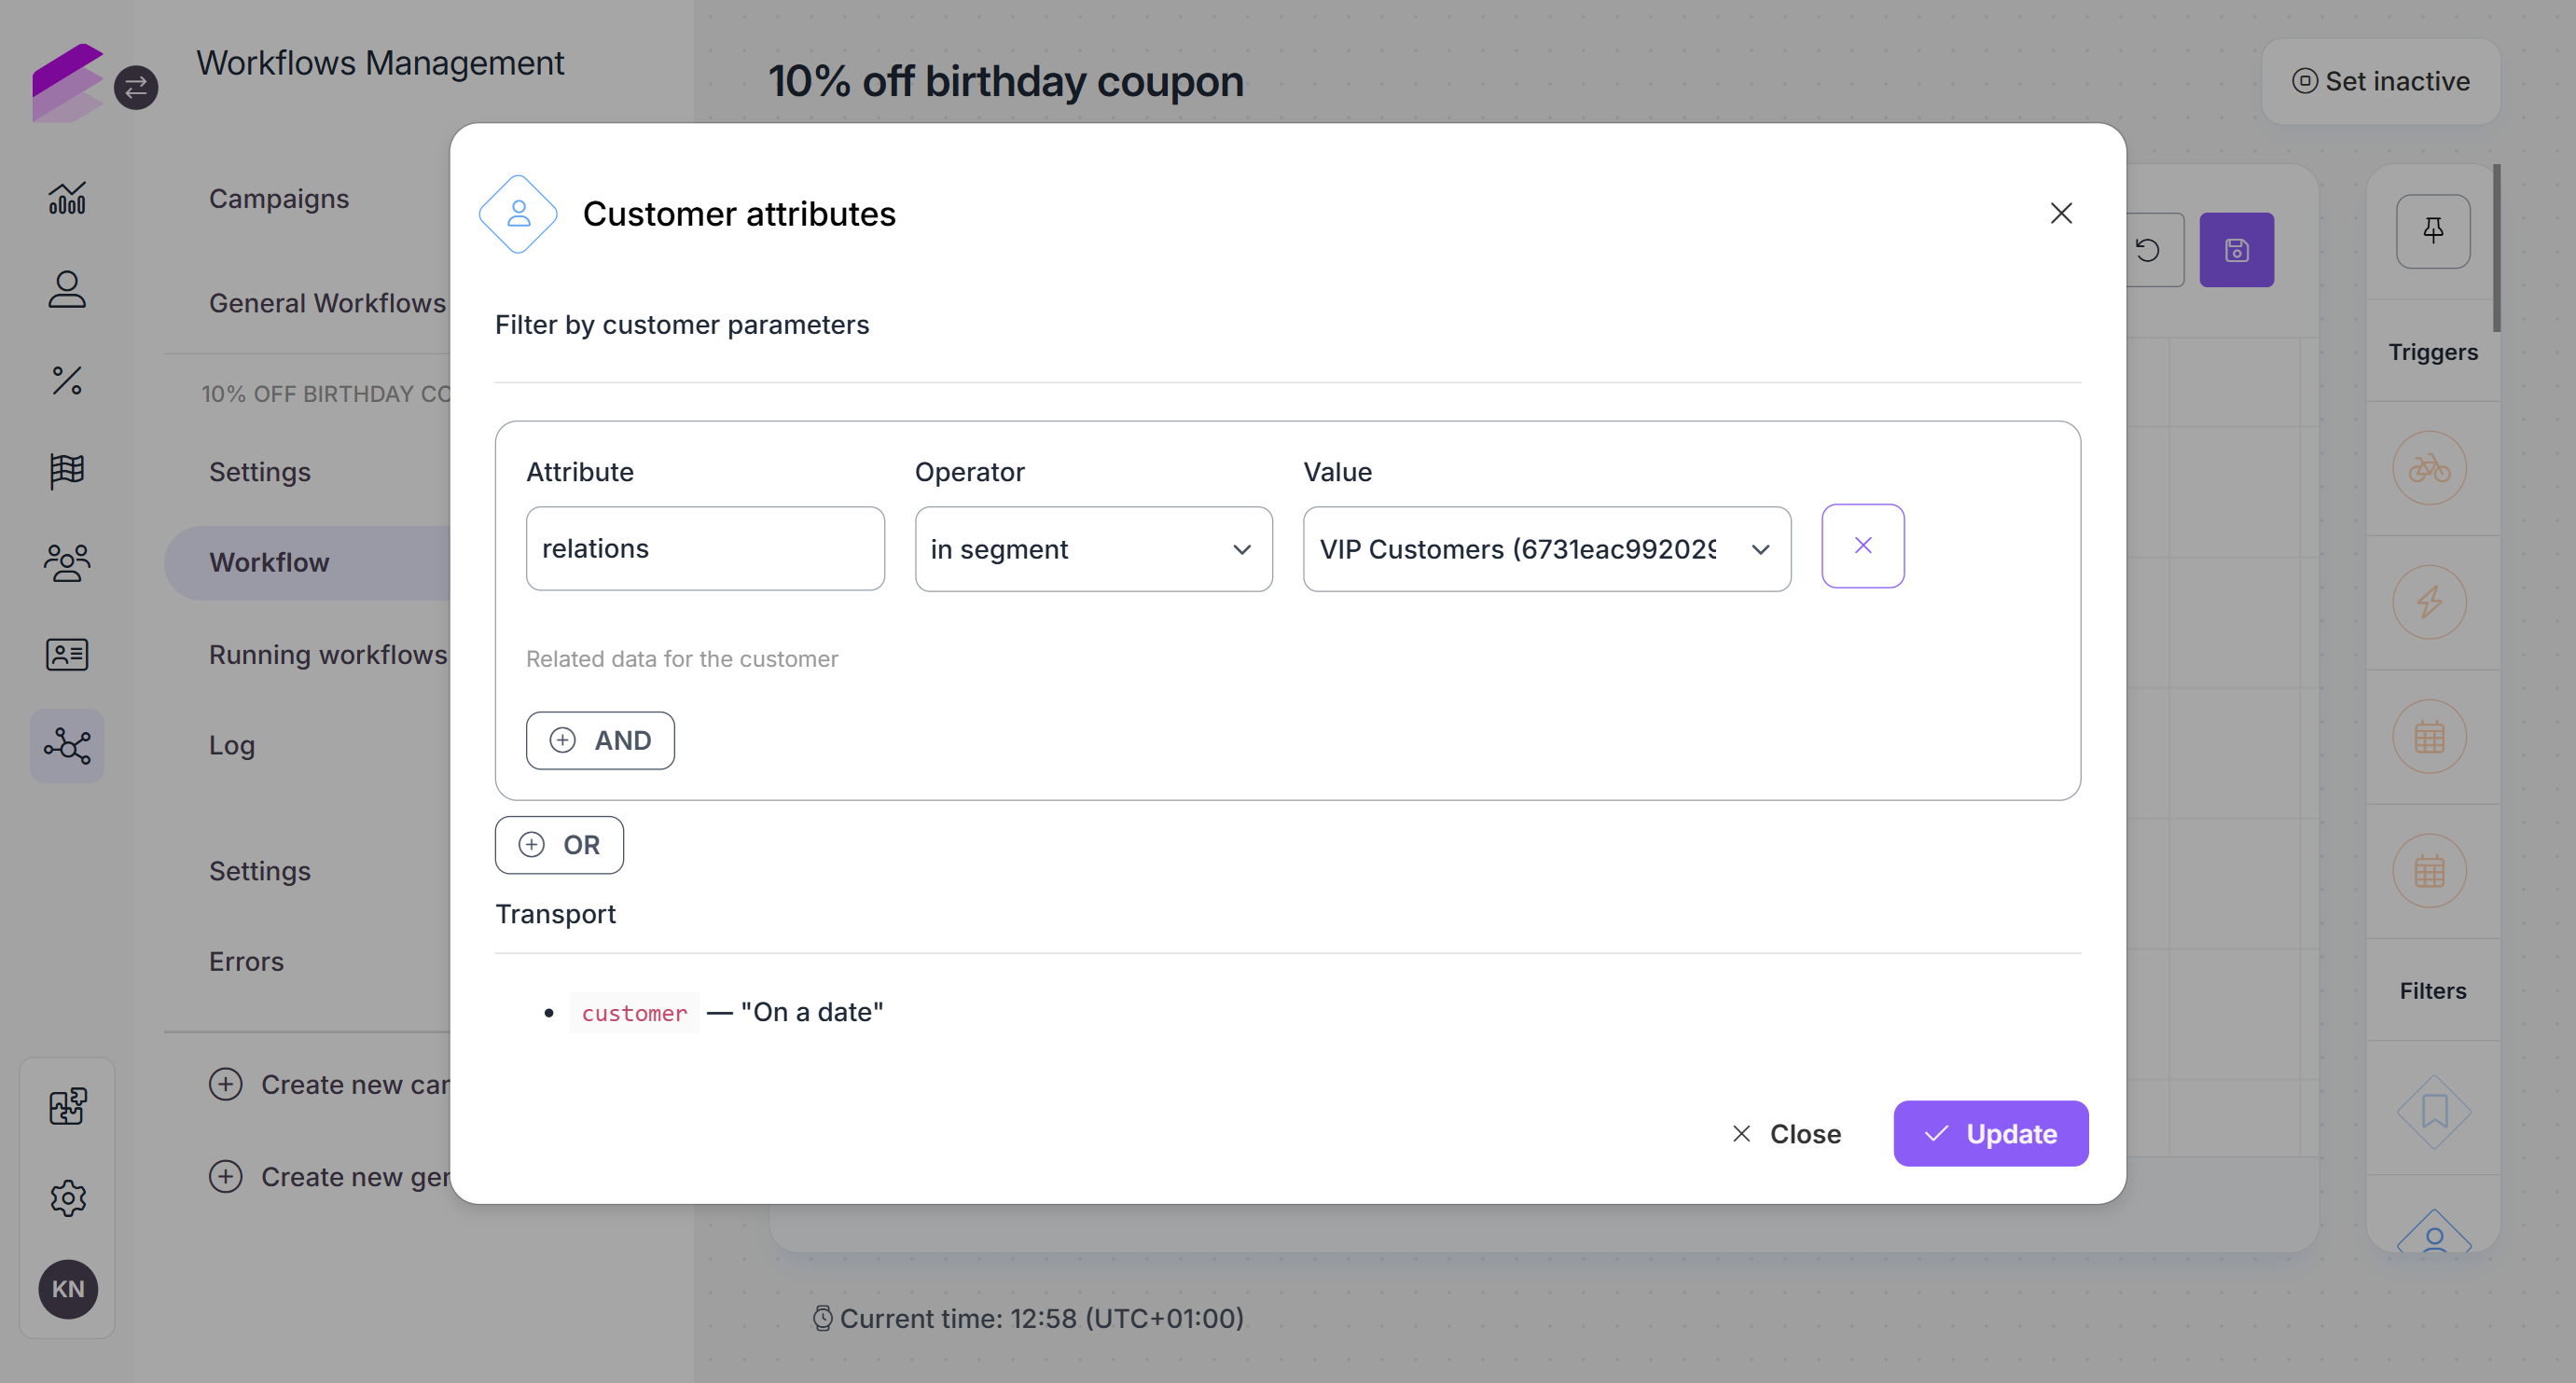Image resolution: width=2576 pixels, height=1383 pixels.
Task: Add an OR condition group
Action: (559, 845)
